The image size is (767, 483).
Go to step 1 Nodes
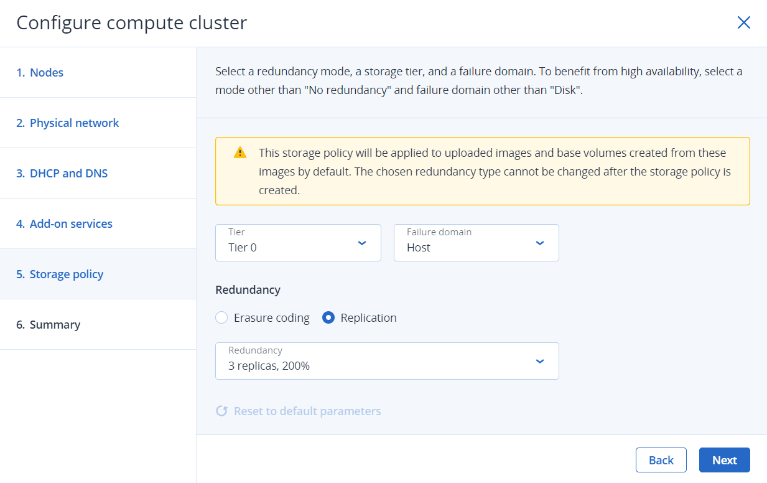click(x=98, y=72)
